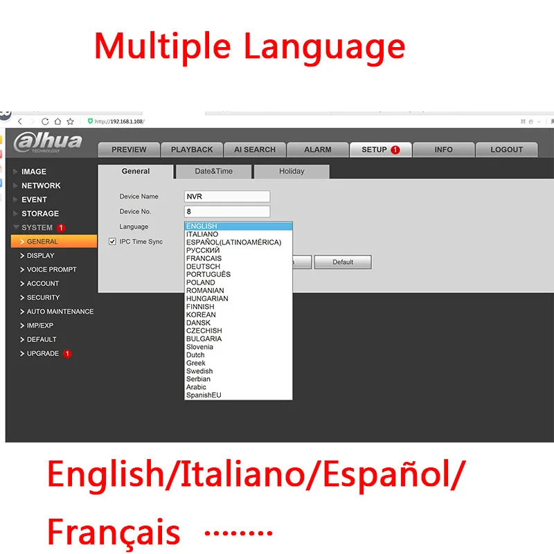Click the Dahua Technology logo
Viewport: 554px width, 554px height.
coord(48,143)
